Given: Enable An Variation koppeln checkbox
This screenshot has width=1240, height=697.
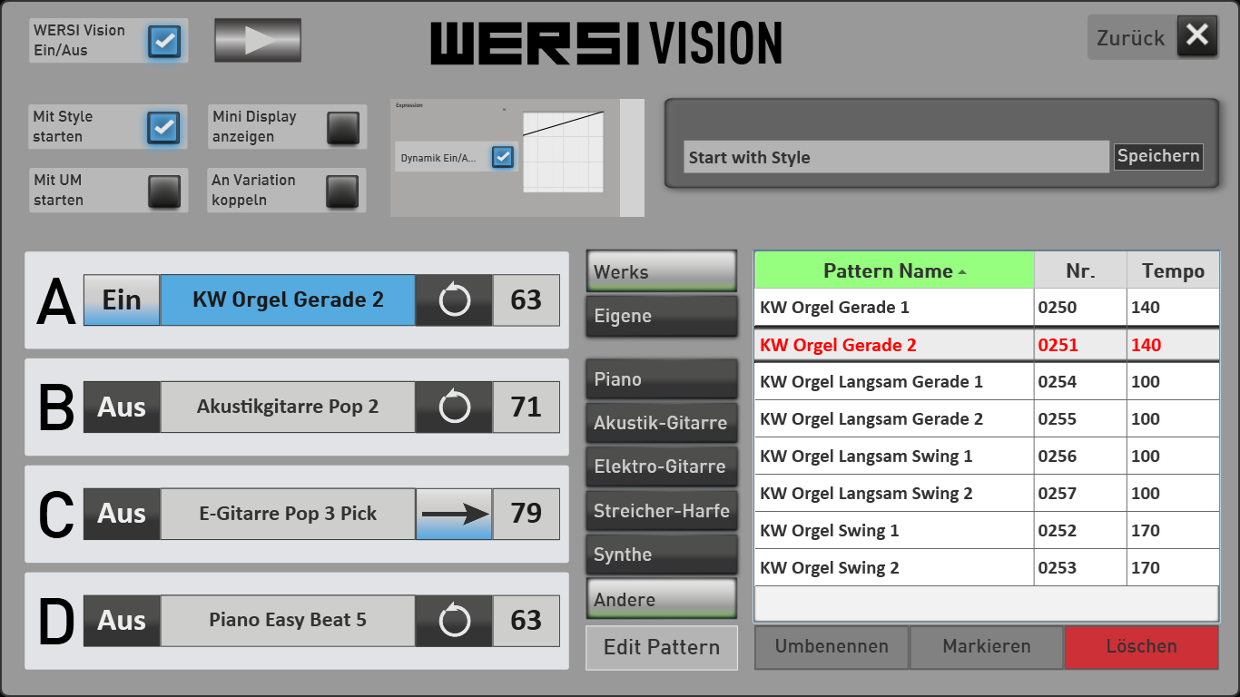Looking at the screenshot, I should tap(343, 191).
